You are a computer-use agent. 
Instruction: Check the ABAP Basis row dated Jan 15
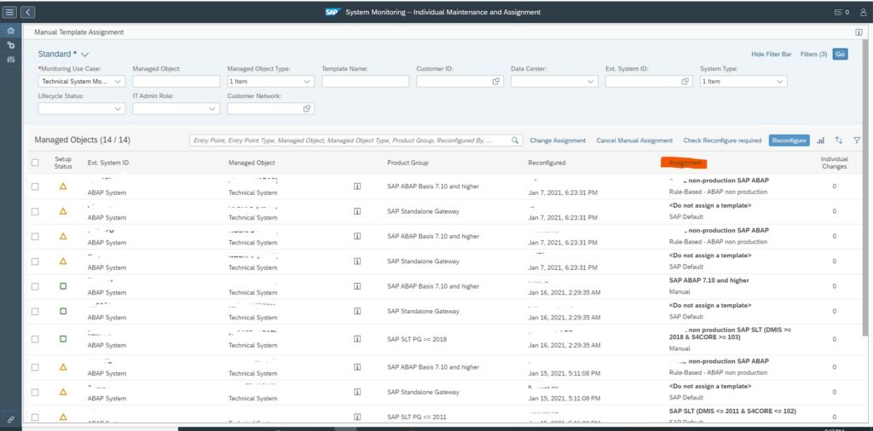coord(35,367)
